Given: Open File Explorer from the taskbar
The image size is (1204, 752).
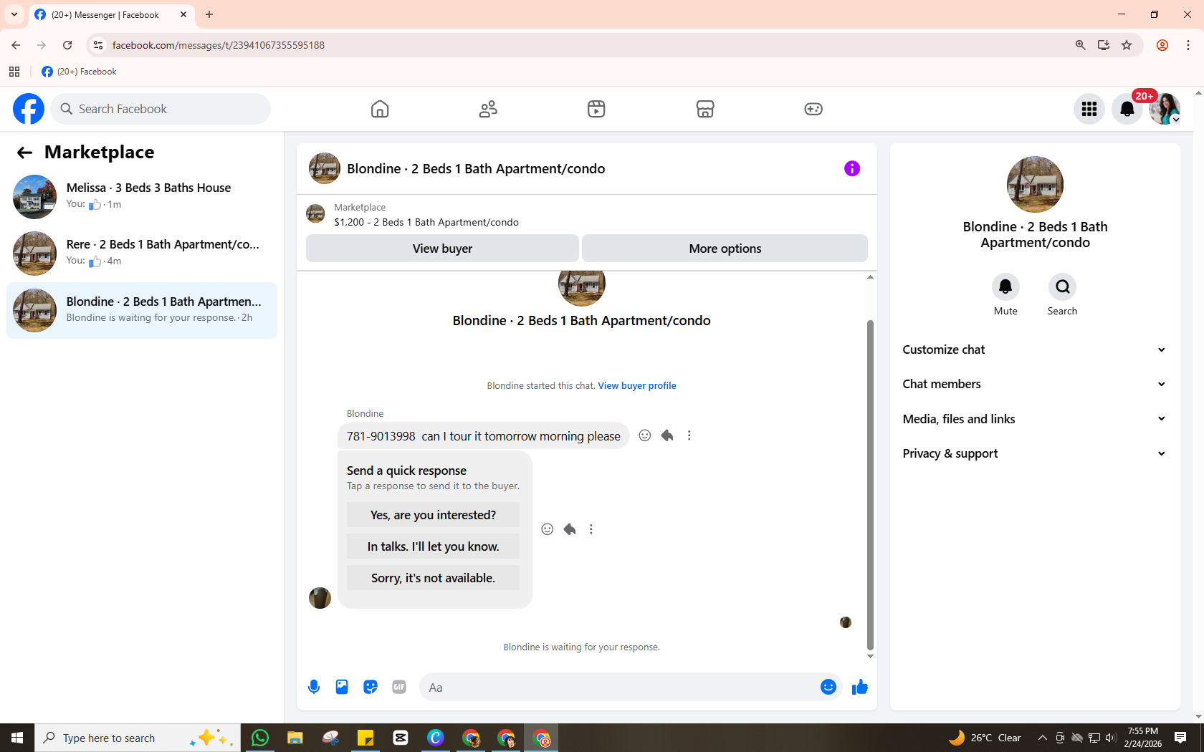Looking at the screenshot, I should pyautogui.click(x=295, y=738).
